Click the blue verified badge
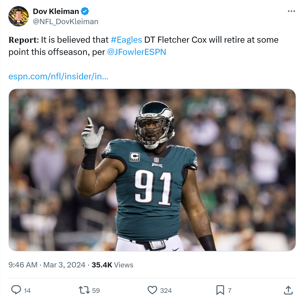This screenshot has width=304, height=302. [x=85, y=11]
